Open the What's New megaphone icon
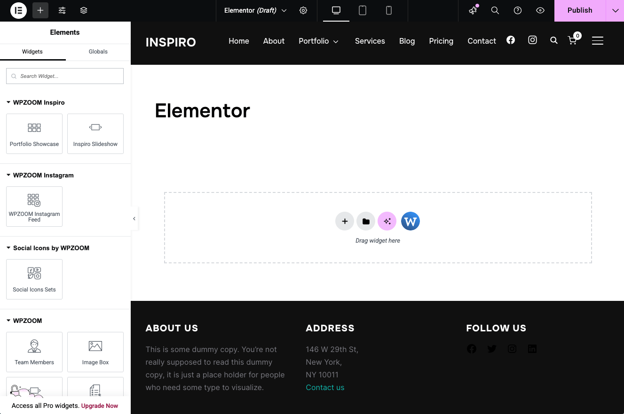The height and width of the screenshot is (414, 624). click(473, 10)
